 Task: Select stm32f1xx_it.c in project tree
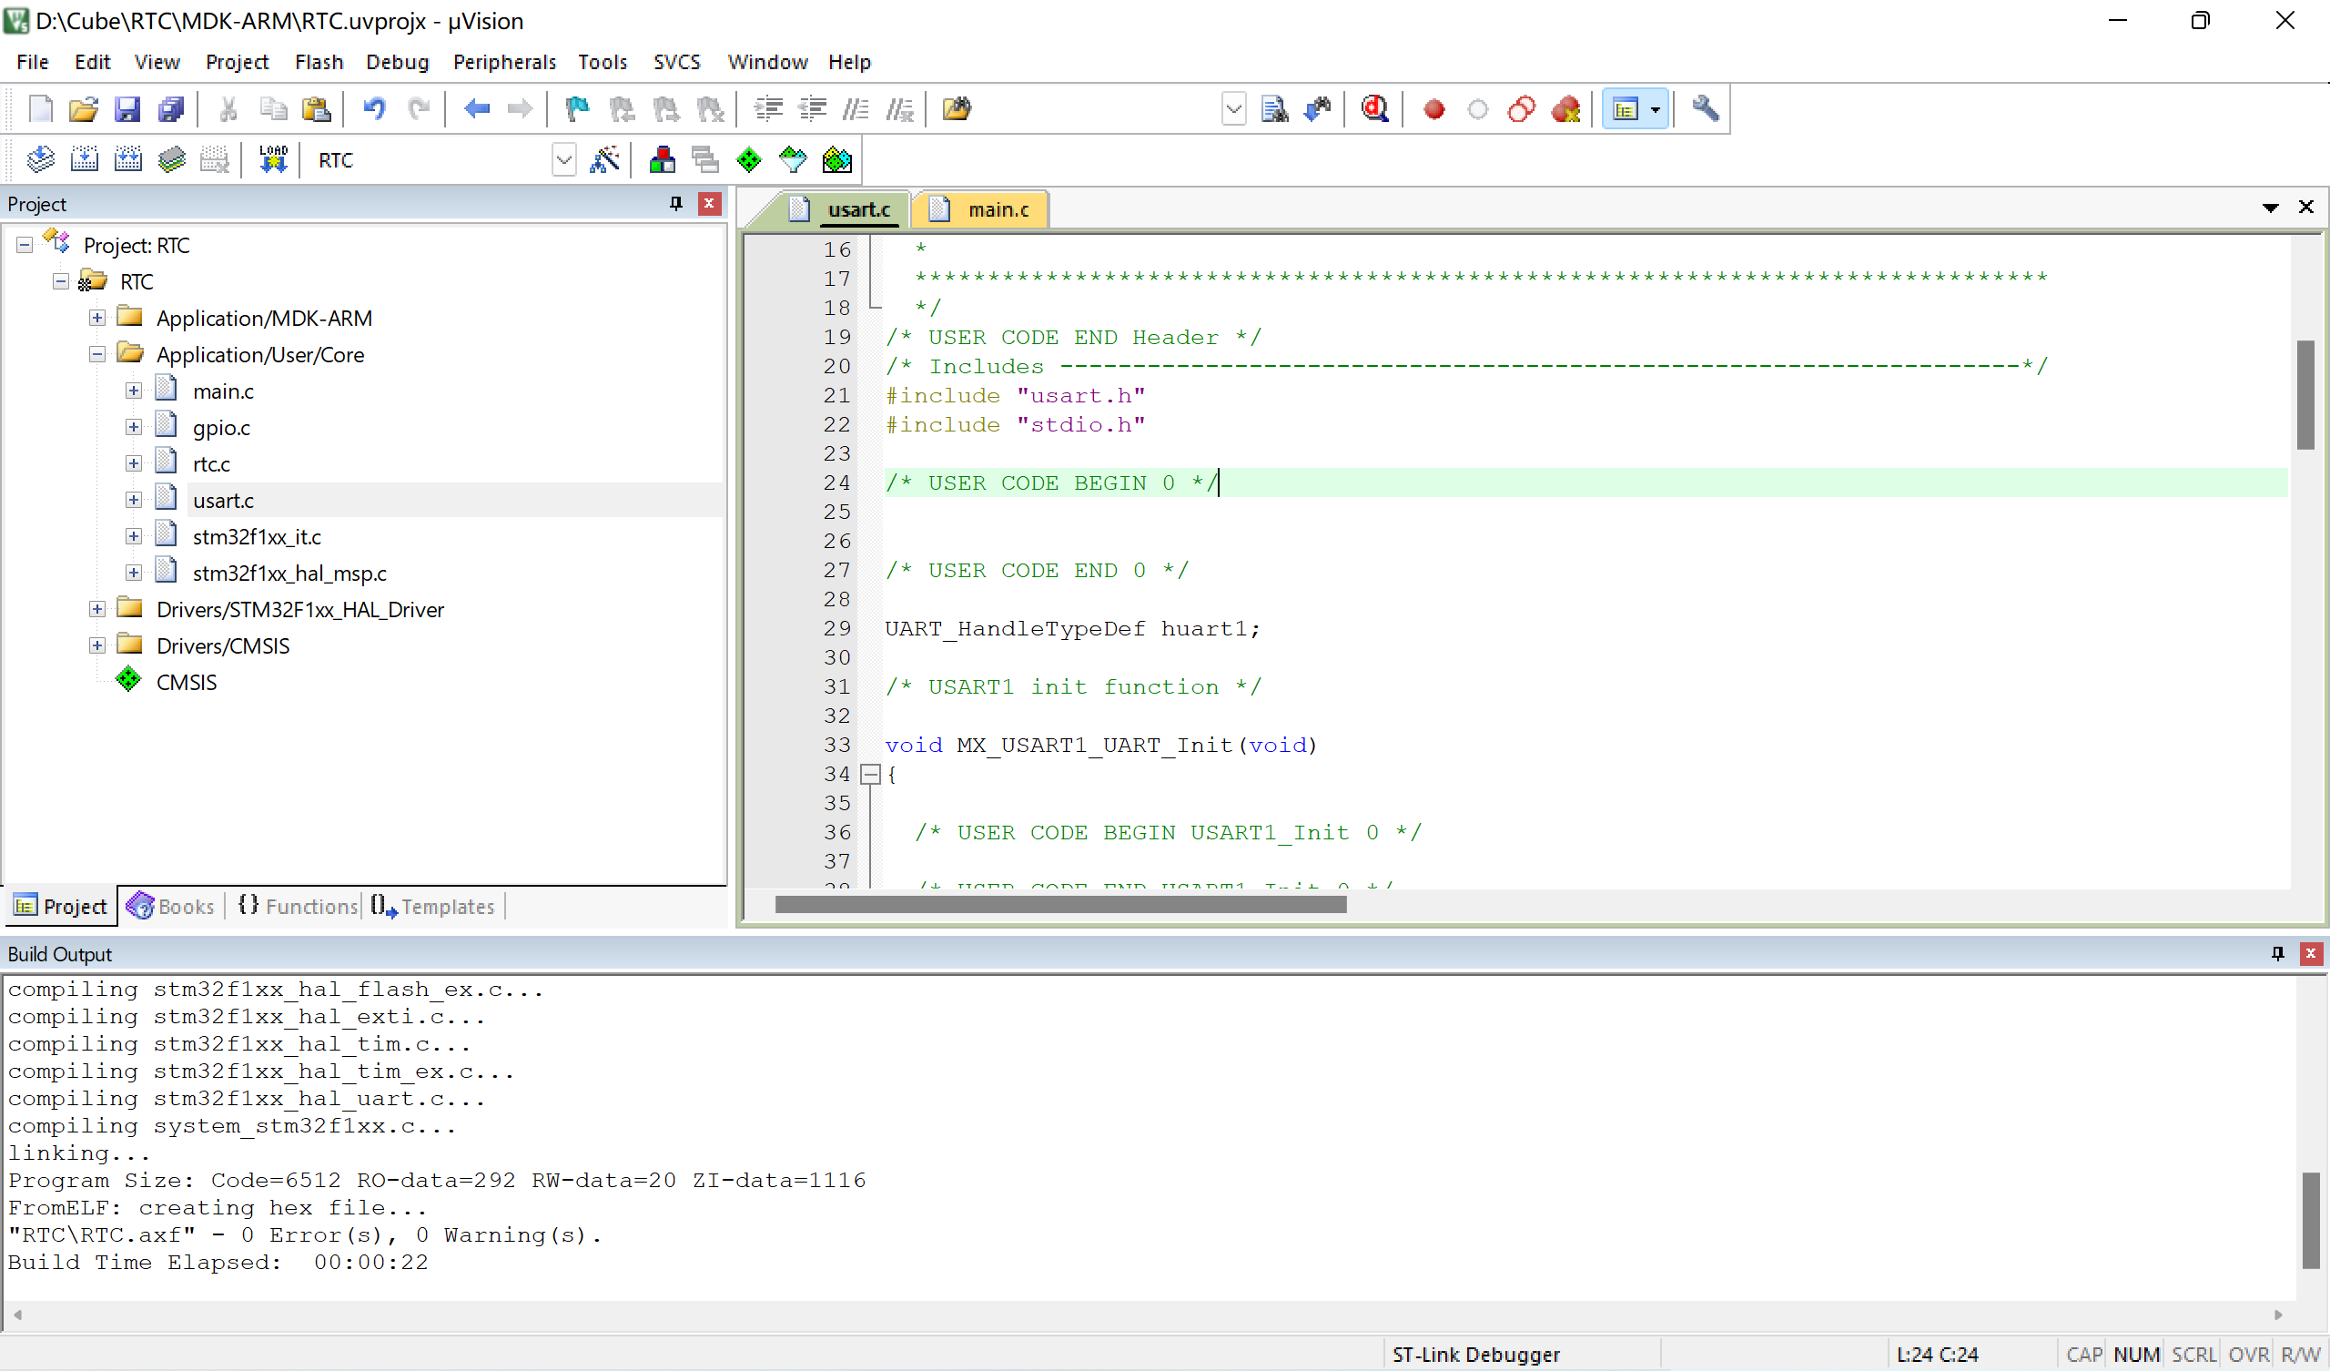coord(257,537)
